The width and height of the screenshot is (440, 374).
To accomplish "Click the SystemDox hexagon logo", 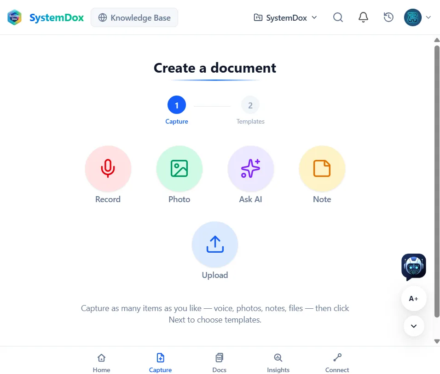I will point(14,17).
